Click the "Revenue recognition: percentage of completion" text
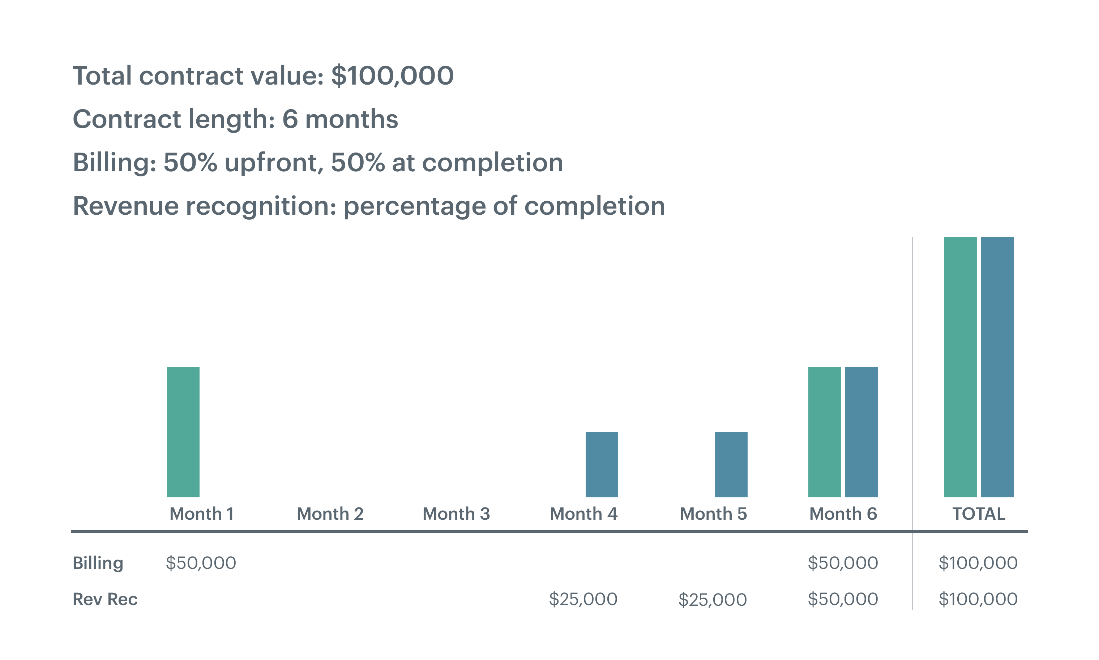Image resolution: width=1099 pixels, height=660 pixels. 369,206
